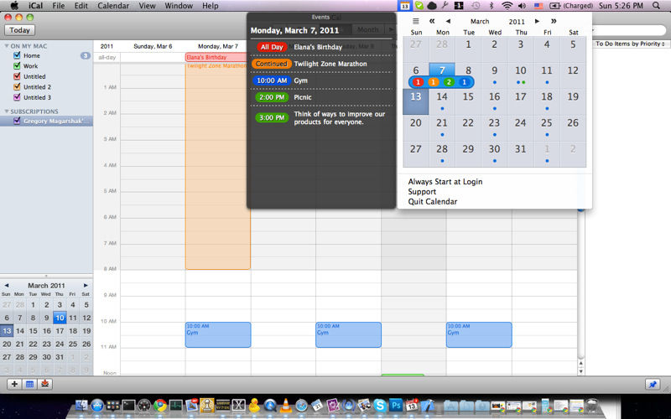Open the Calendar menu
The image size is (671, 419).
click(x=113, y=6)
